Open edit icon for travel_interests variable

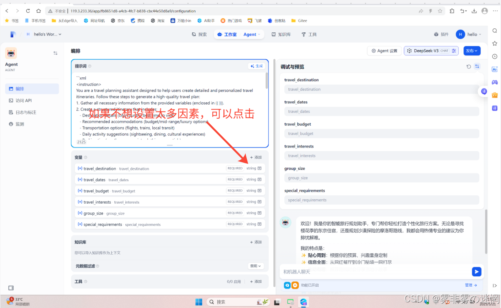(260, 202)
